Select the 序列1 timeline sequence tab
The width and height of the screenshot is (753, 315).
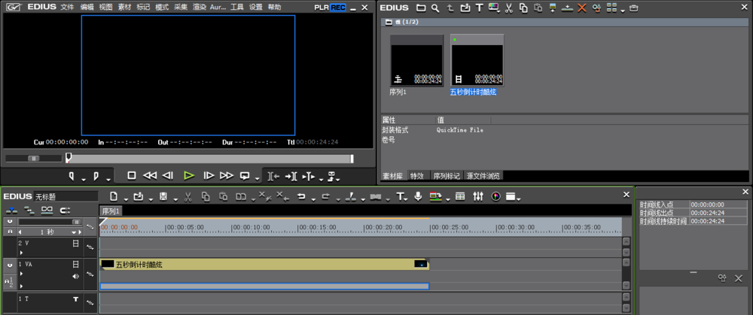pyautogui.click(x=111, y=211)
